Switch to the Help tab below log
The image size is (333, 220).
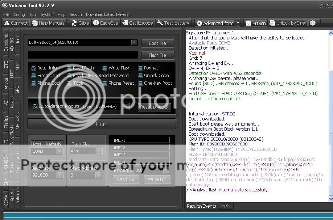pyautogui.click(x=226, y=206)
